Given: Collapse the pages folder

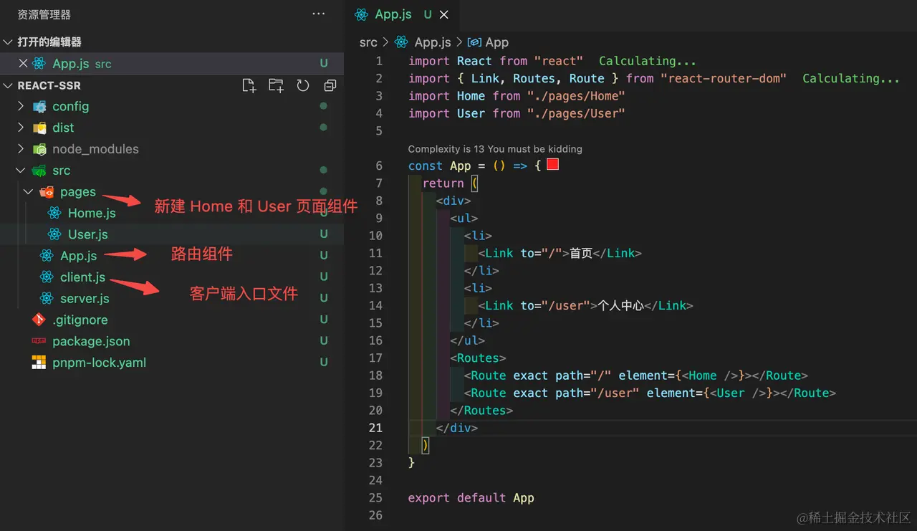Looking at the screenshot, I should click(x=28, y=191).
